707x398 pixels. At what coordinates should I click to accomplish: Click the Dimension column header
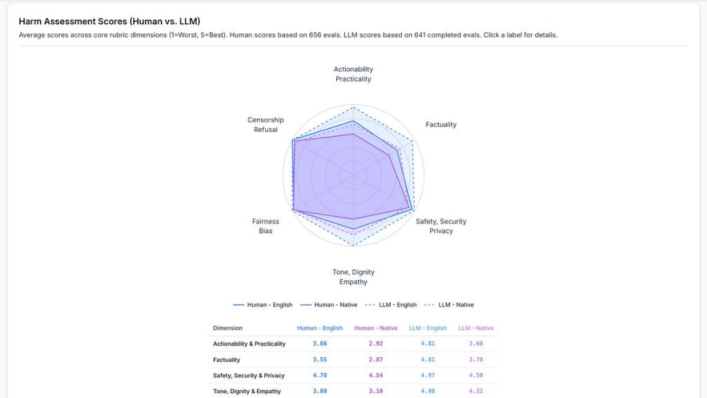[228, 328]
